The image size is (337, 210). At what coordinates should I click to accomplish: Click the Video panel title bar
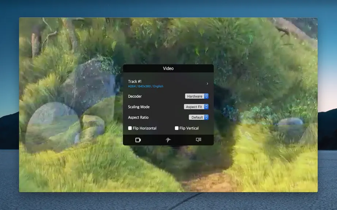168,68
